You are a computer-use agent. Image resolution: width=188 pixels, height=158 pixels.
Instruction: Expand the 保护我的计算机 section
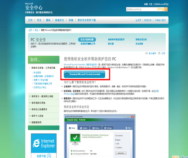[30, 103]
